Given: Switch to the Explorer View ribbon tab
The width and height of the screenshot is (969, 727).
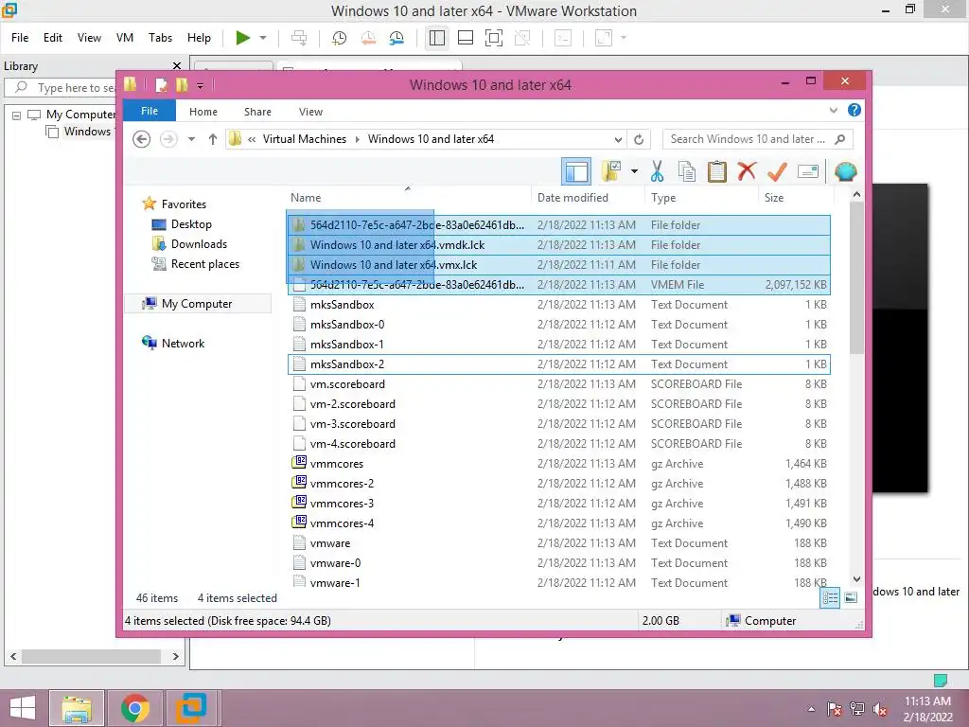Looking at the screenshot, I should 310,112.
